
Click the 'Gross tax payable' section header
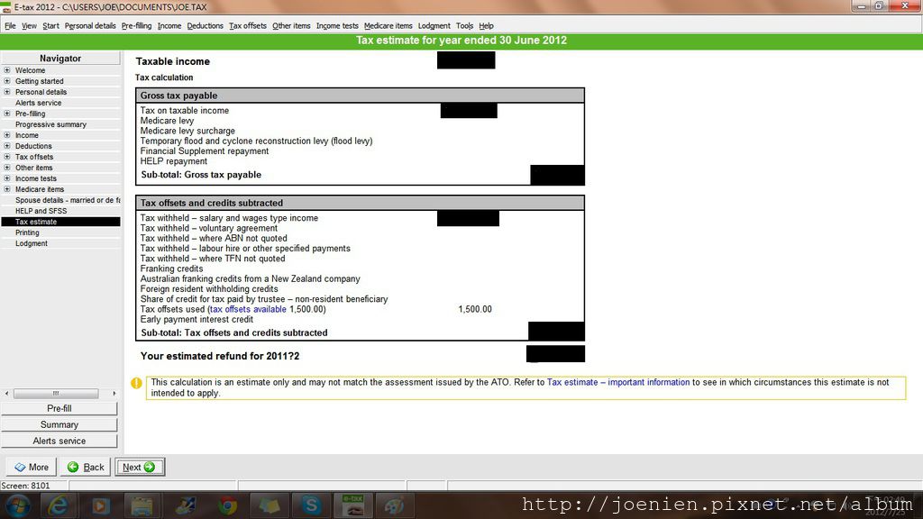(360, 96)
